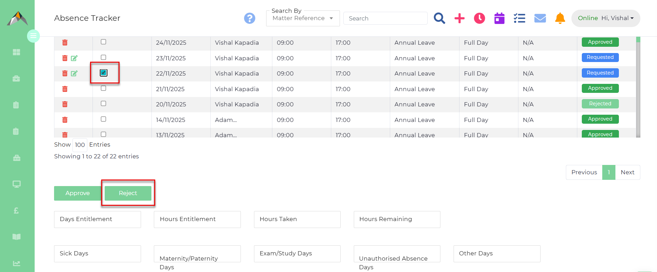Viewport: 657px width, 272px height.
Task: Click Vishal Kapadia in 24/11/2025 row
Action: point(237,43)
